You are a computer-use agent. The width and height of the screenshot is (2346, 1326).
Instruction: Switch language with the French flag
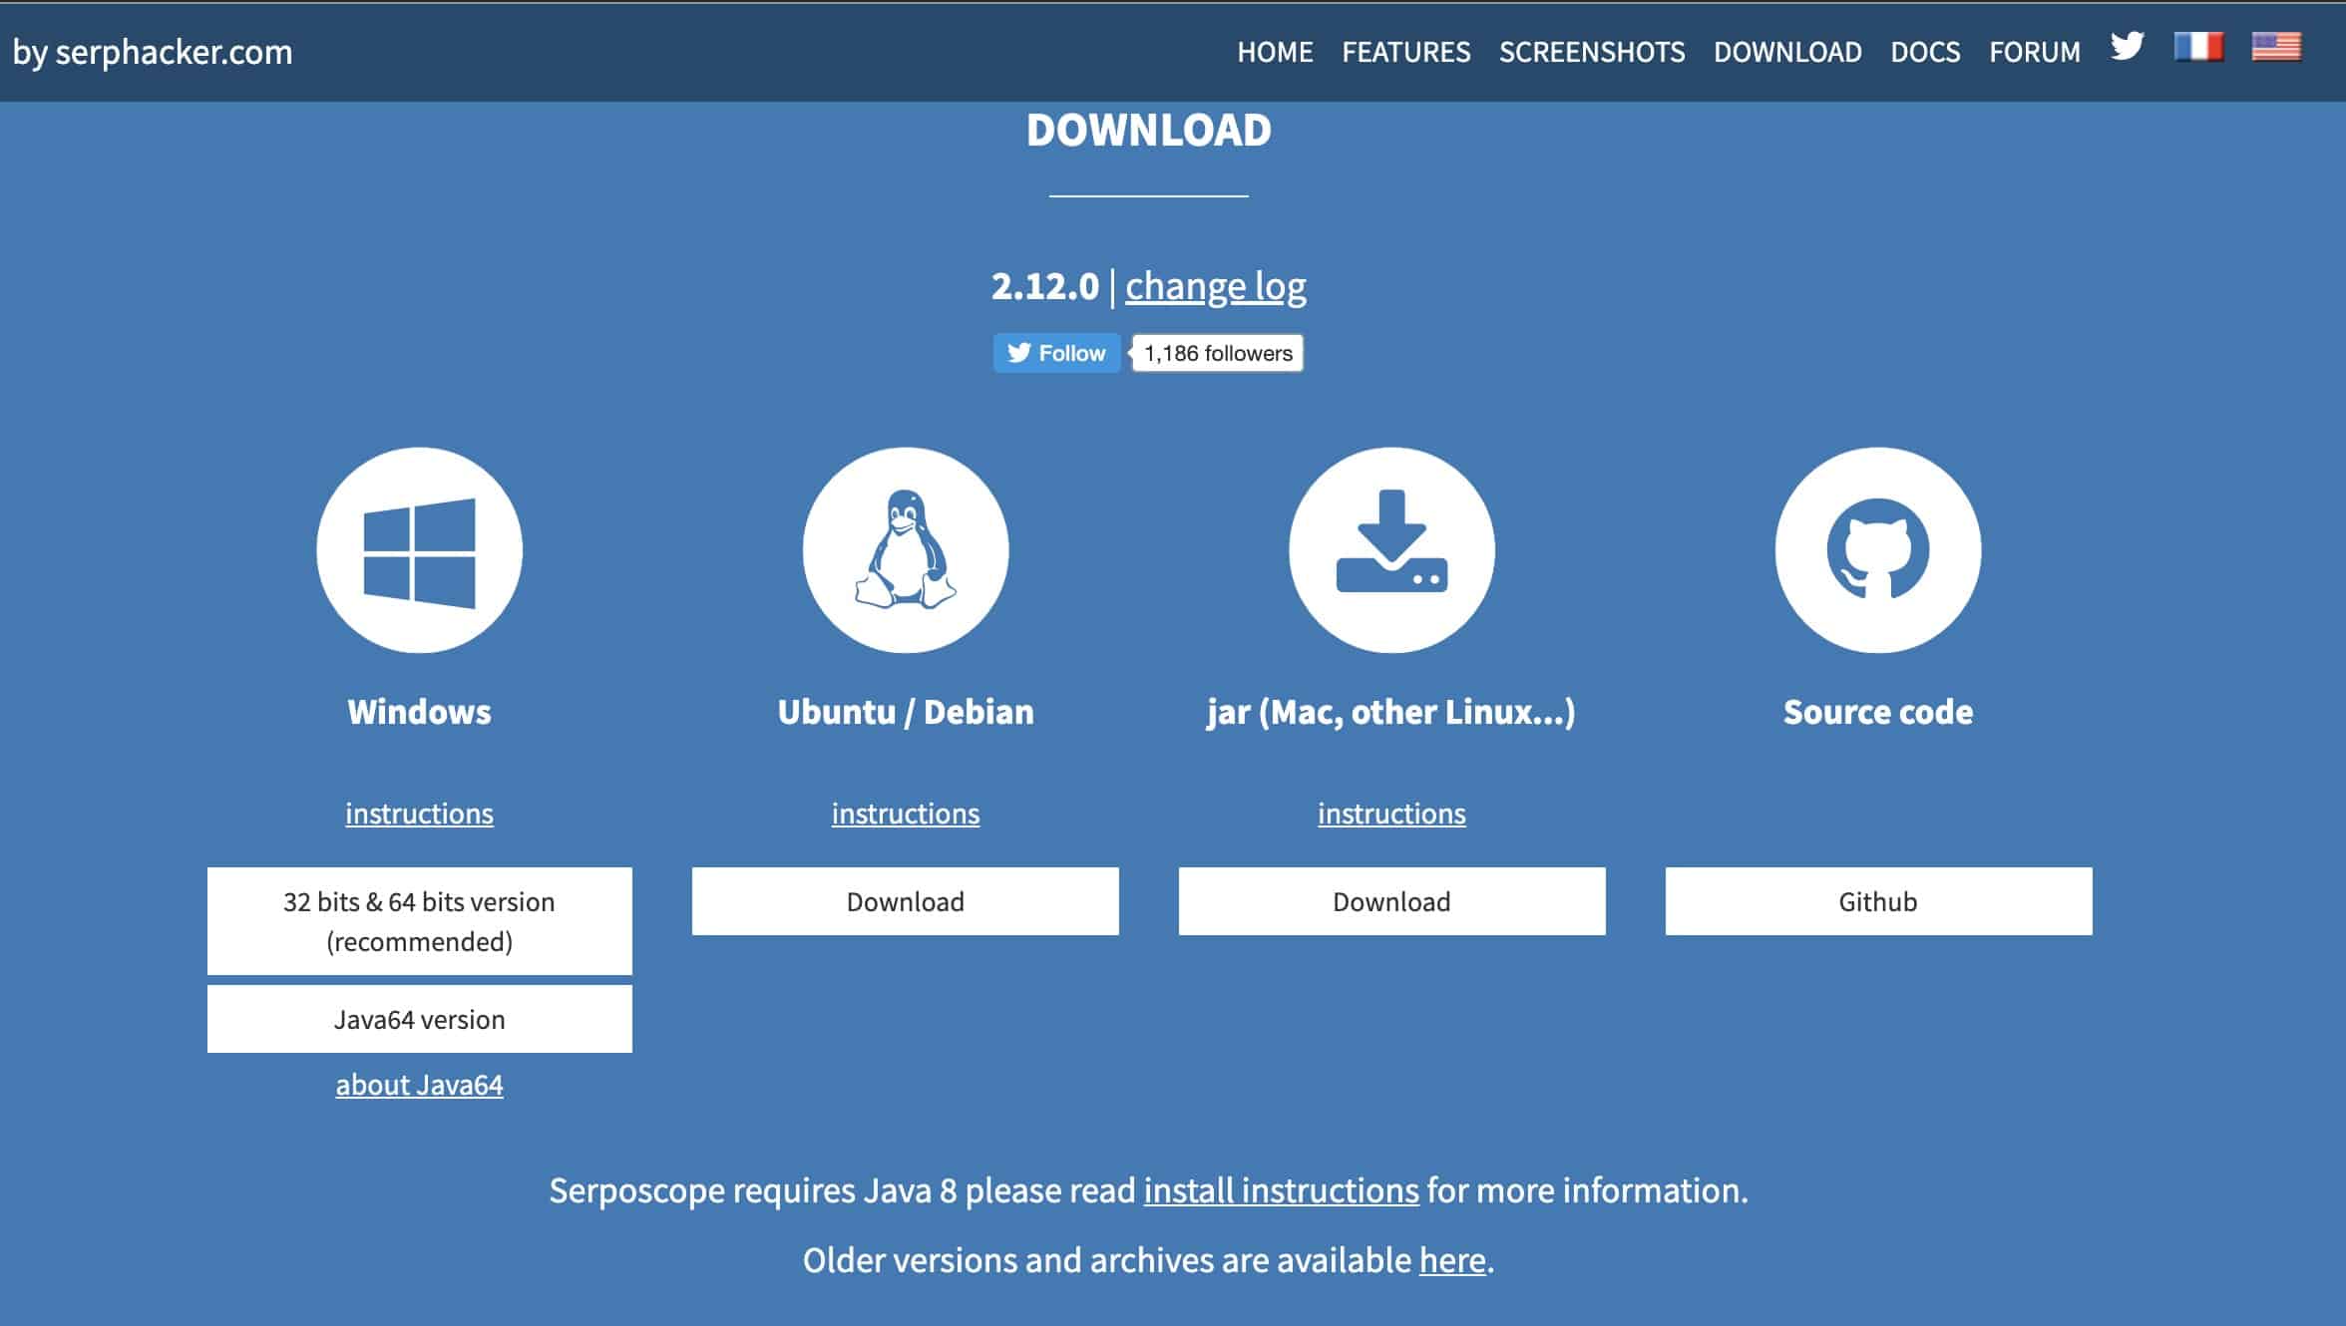(2198, 47)
